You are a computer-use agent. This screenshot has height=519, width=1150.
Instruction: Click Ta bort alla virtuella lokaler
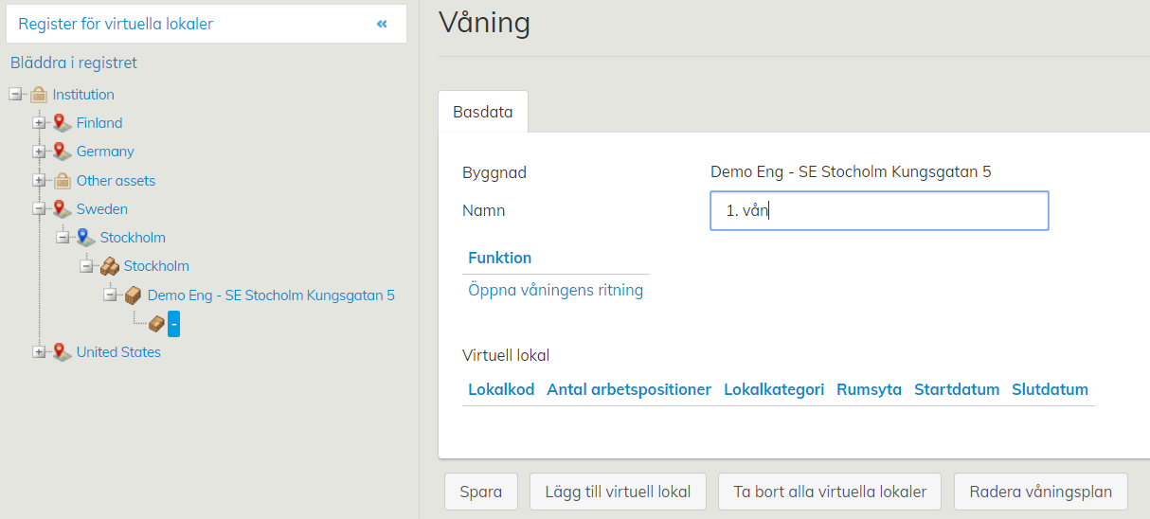829,492
